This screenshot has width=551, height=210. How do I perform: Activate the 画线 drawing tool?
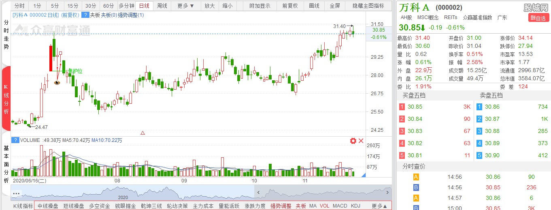pos(314,6)
